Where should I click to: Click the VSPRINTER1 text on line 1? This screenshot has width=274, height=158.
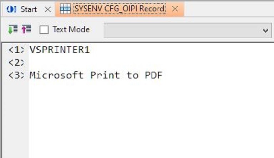click(60, 50)
